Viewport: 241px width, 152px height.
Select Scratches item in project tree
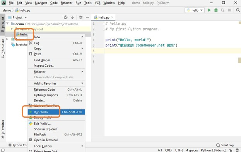coord(19,45)
